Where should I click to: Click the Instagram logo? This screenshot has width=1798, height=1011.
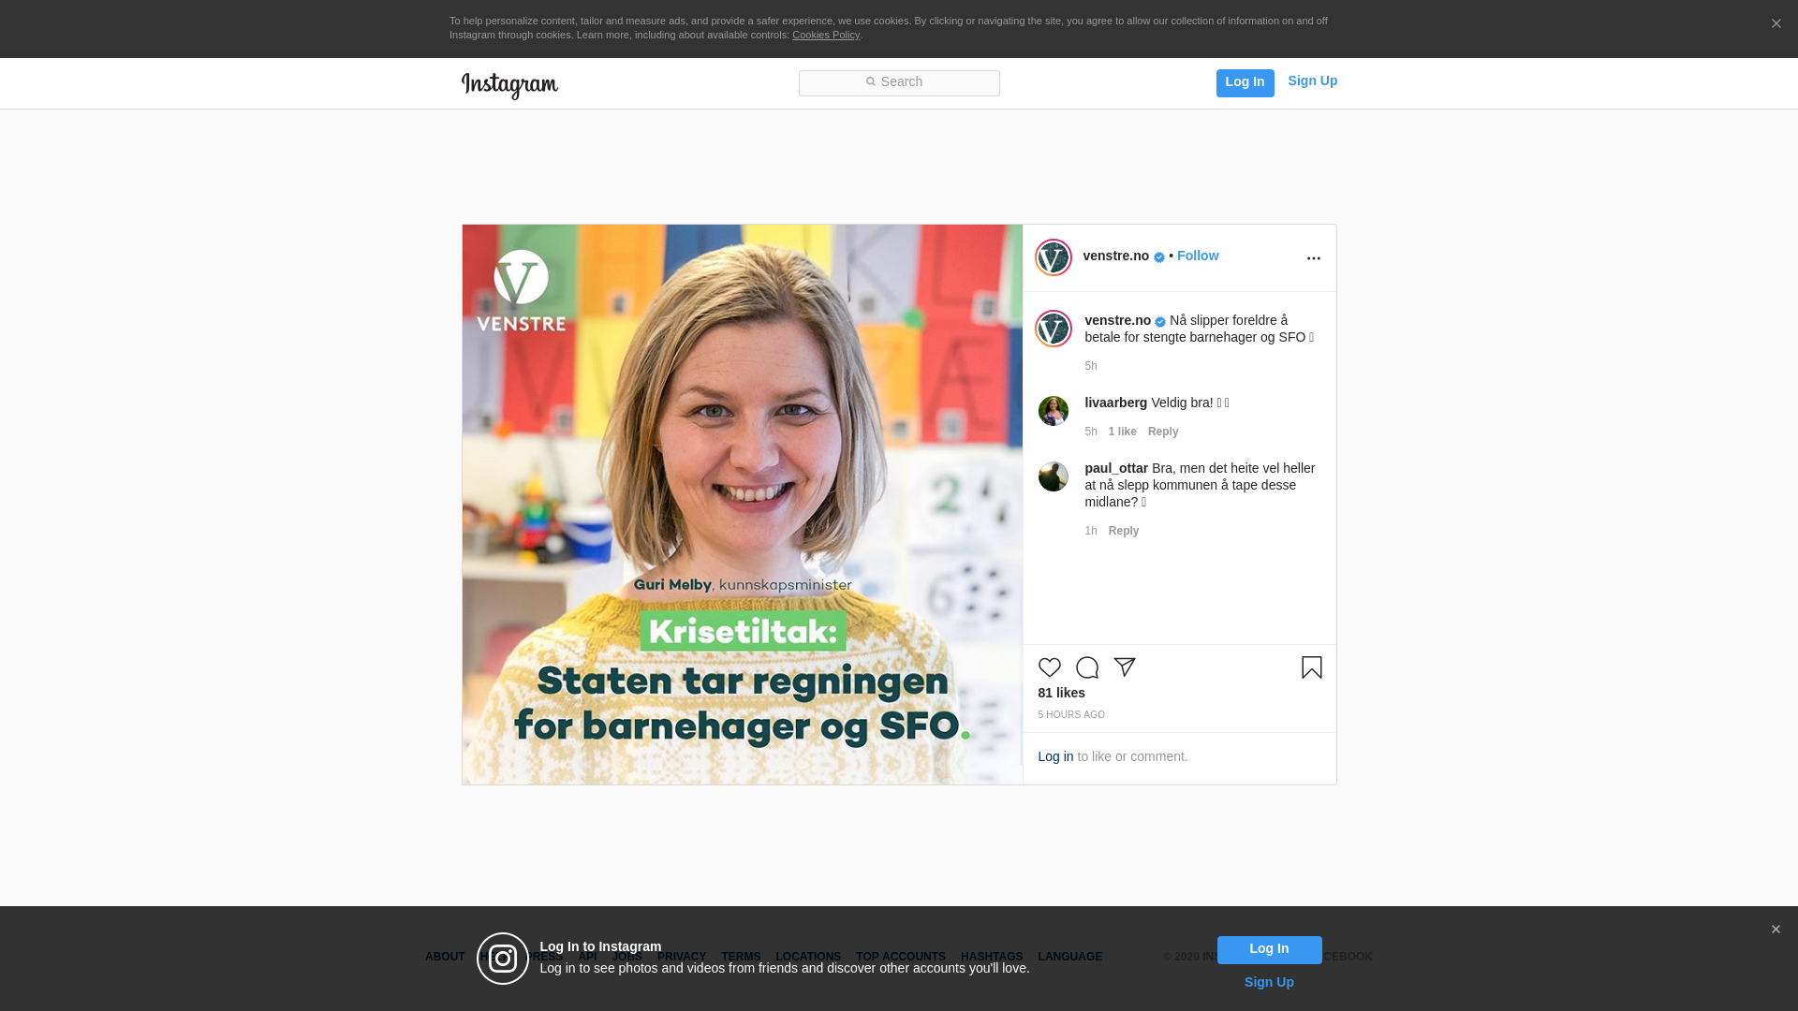[509, 85]
